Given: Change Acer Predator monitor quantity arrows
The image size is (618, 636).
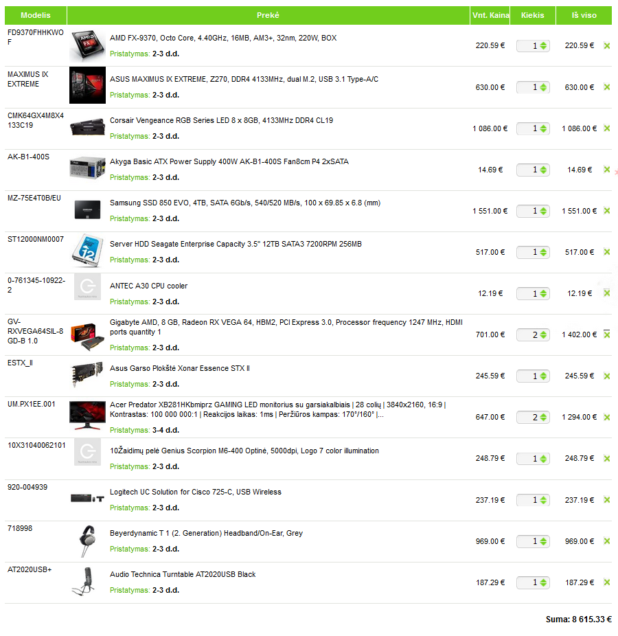Looking at the screenshot, I should [x=543, y=417].
